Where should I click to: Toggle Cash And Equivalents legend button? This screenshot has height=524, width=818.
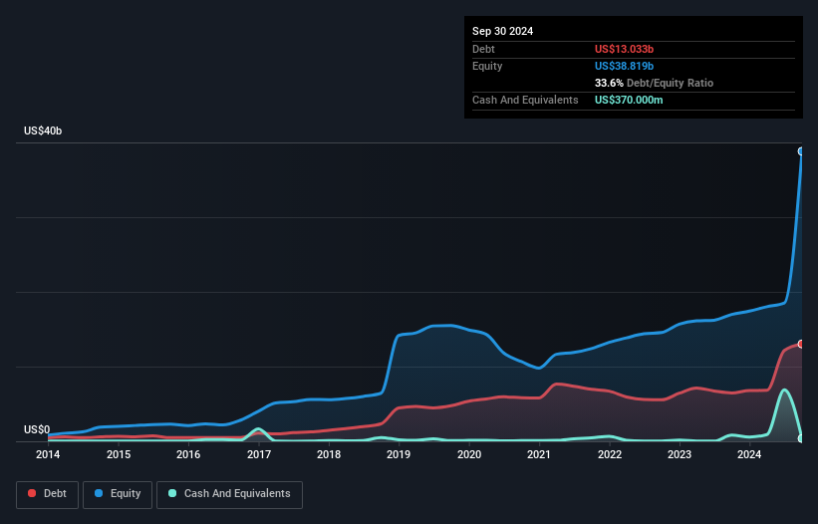pos(229,494)
